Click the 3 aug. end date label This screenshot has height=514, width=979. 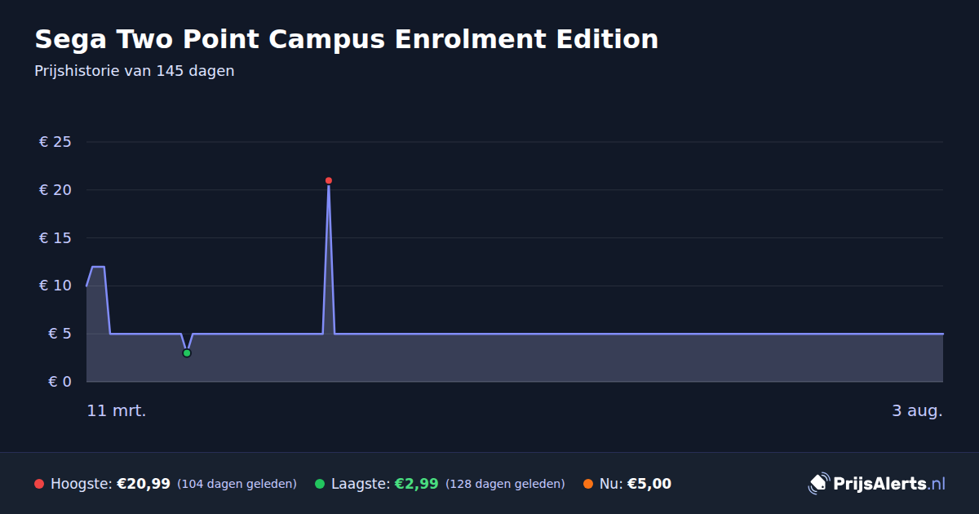click(917, 410)
